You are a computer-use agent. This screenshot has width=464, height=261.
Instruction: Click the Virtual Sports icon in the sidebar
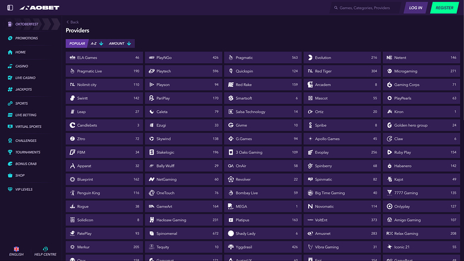tap(10, 127)
